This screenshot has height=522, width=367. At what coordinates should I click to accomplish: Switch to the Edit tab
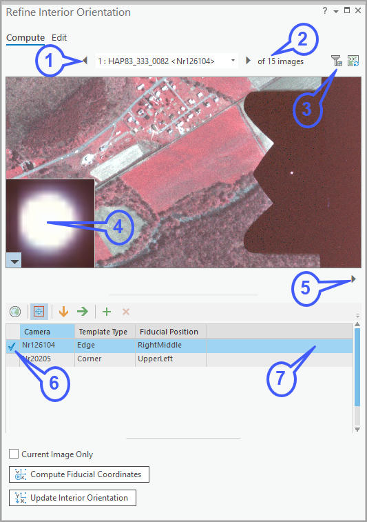tap(59, 38)
